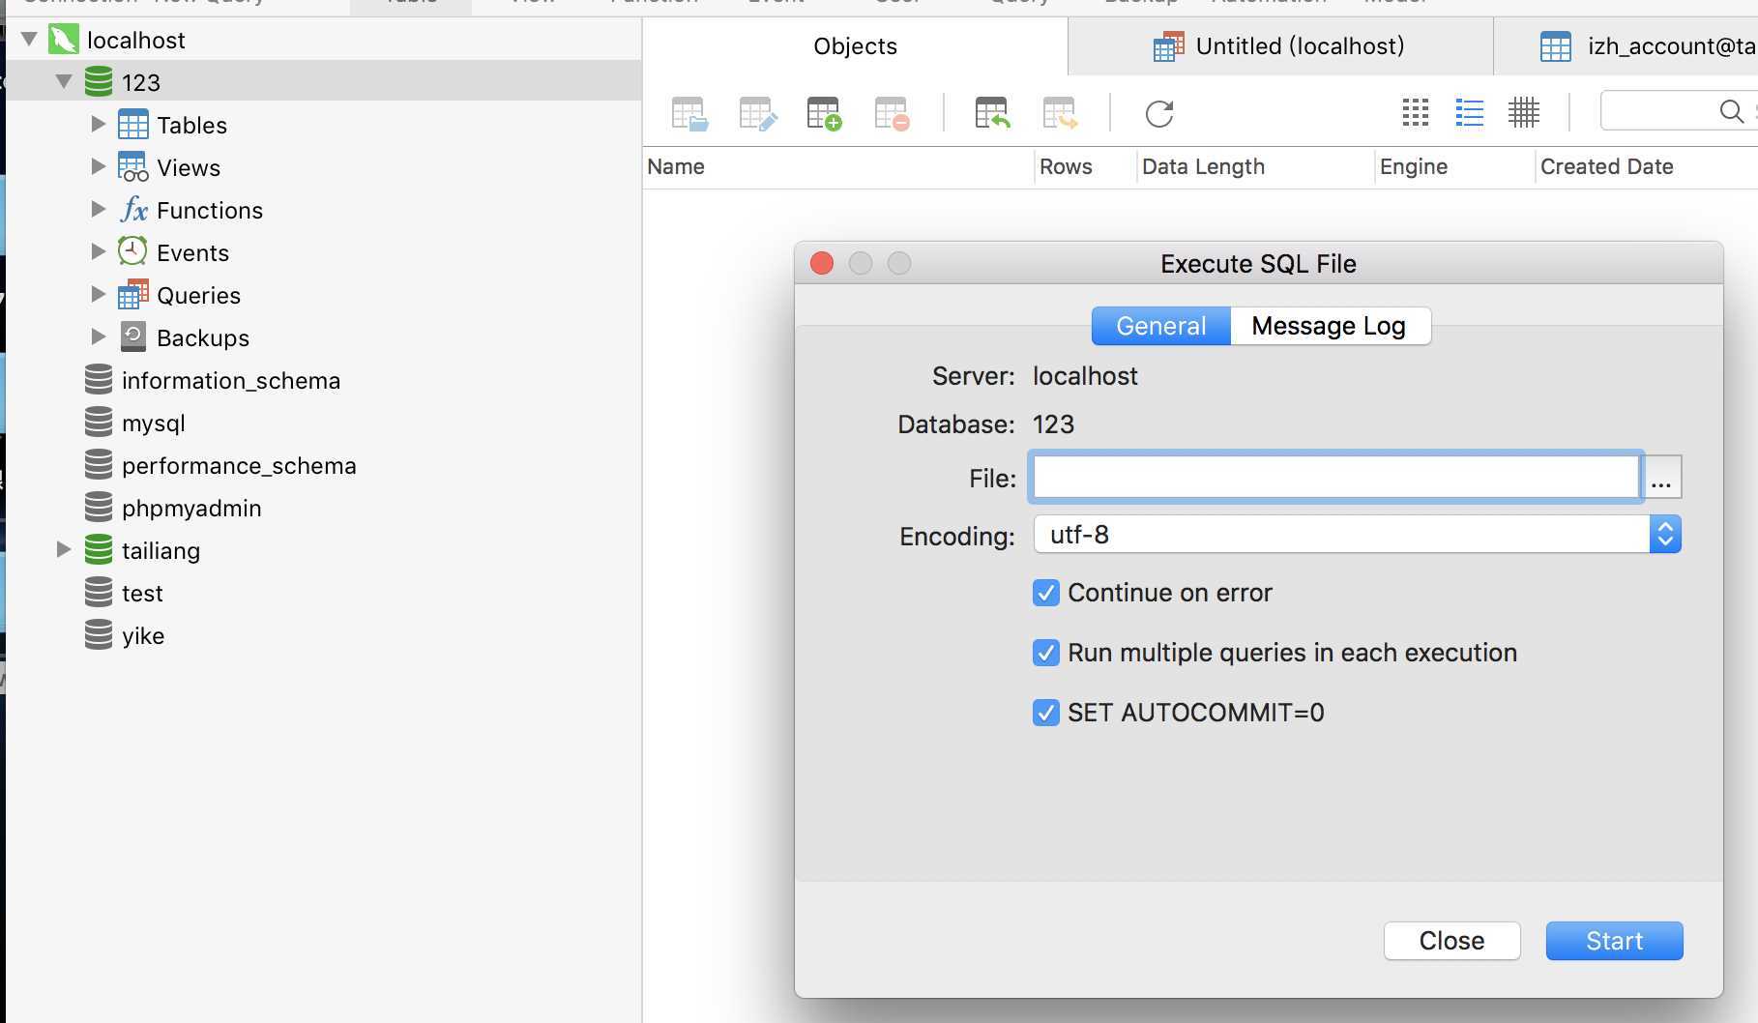Expand the Tables node
The width and height of the screenshot is (1758, 1023).
point(98,124)
